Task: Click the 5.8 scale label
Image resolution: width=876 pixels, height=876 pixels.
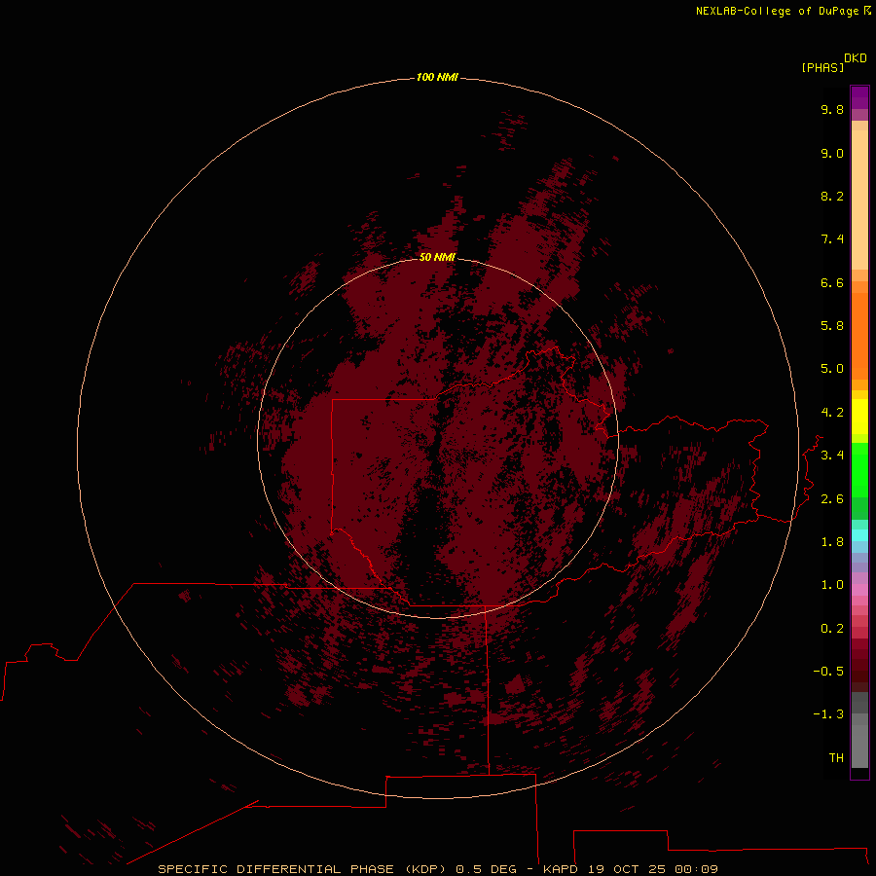Action: pyautogui.click(x=832, y=326)
